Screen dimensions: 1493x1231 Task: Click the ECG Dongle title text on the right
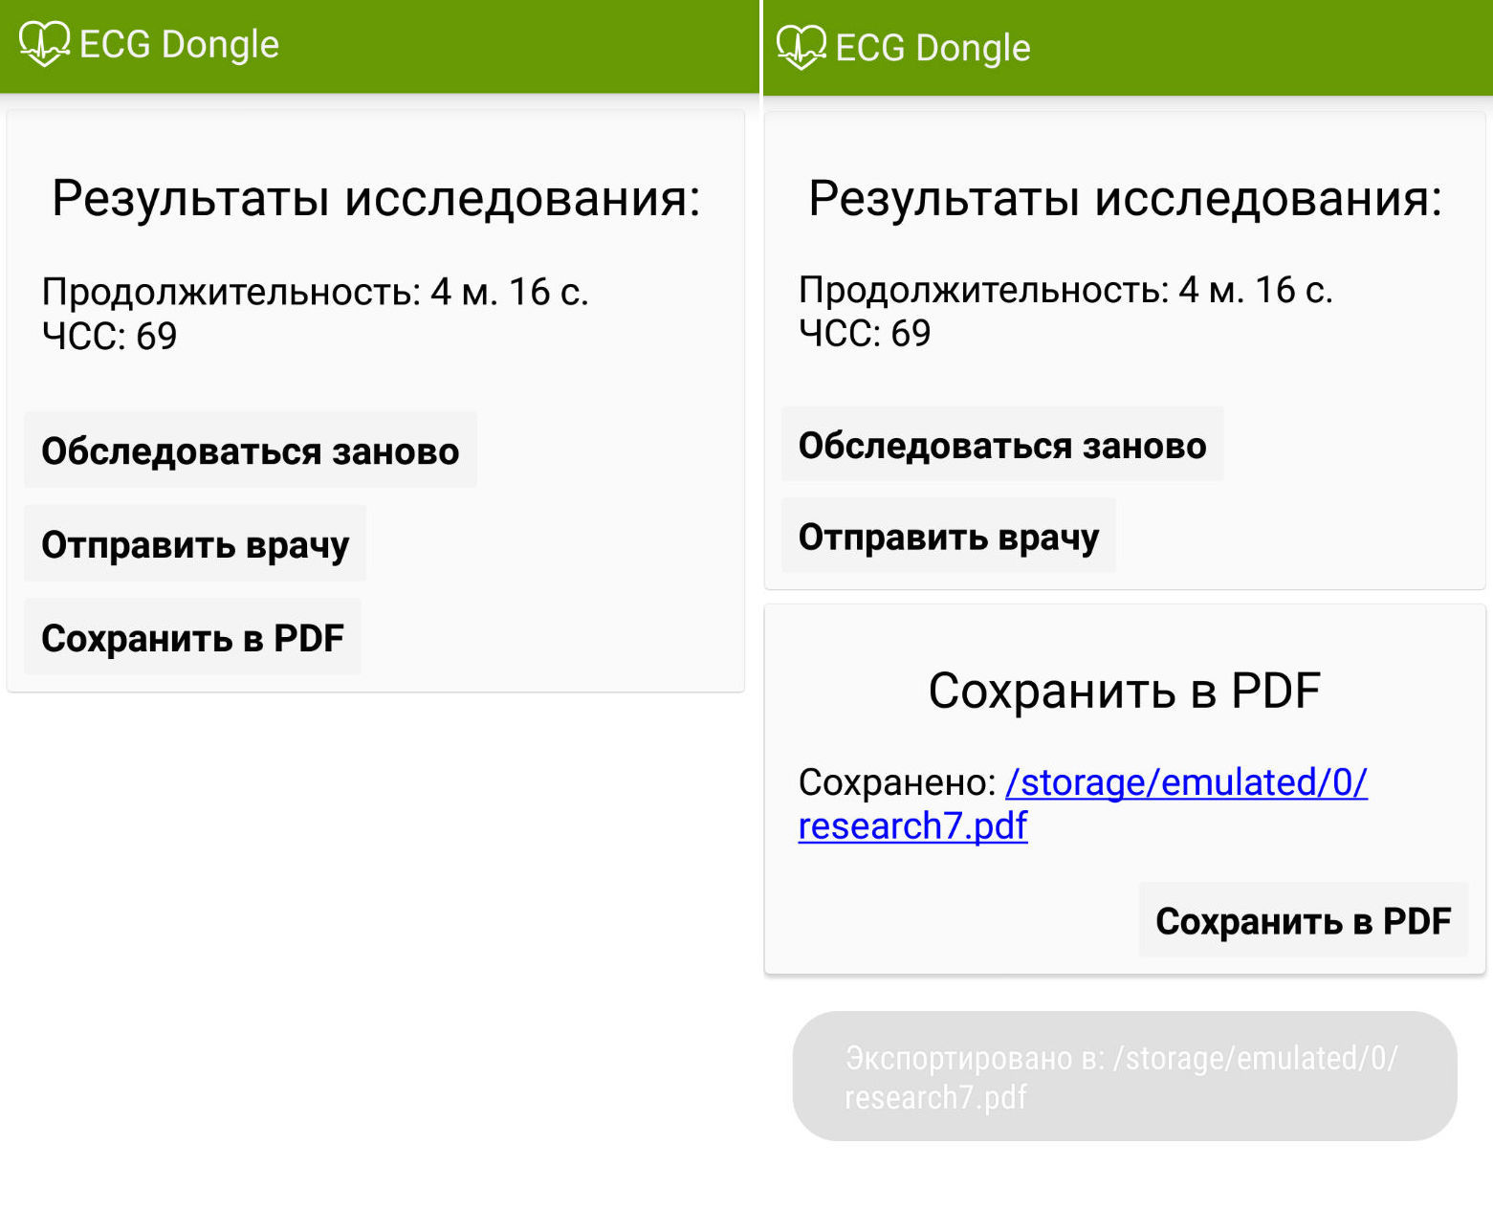click(x=933, y=46)
